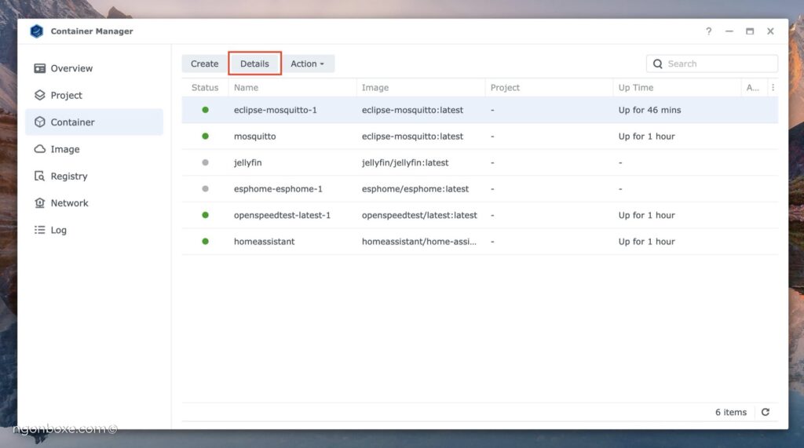Click the 'Up for 46 mins' cell
Image resolution: width=804 pixels, height=448 pixels.
pyautogui.click(x=649, y=110)
